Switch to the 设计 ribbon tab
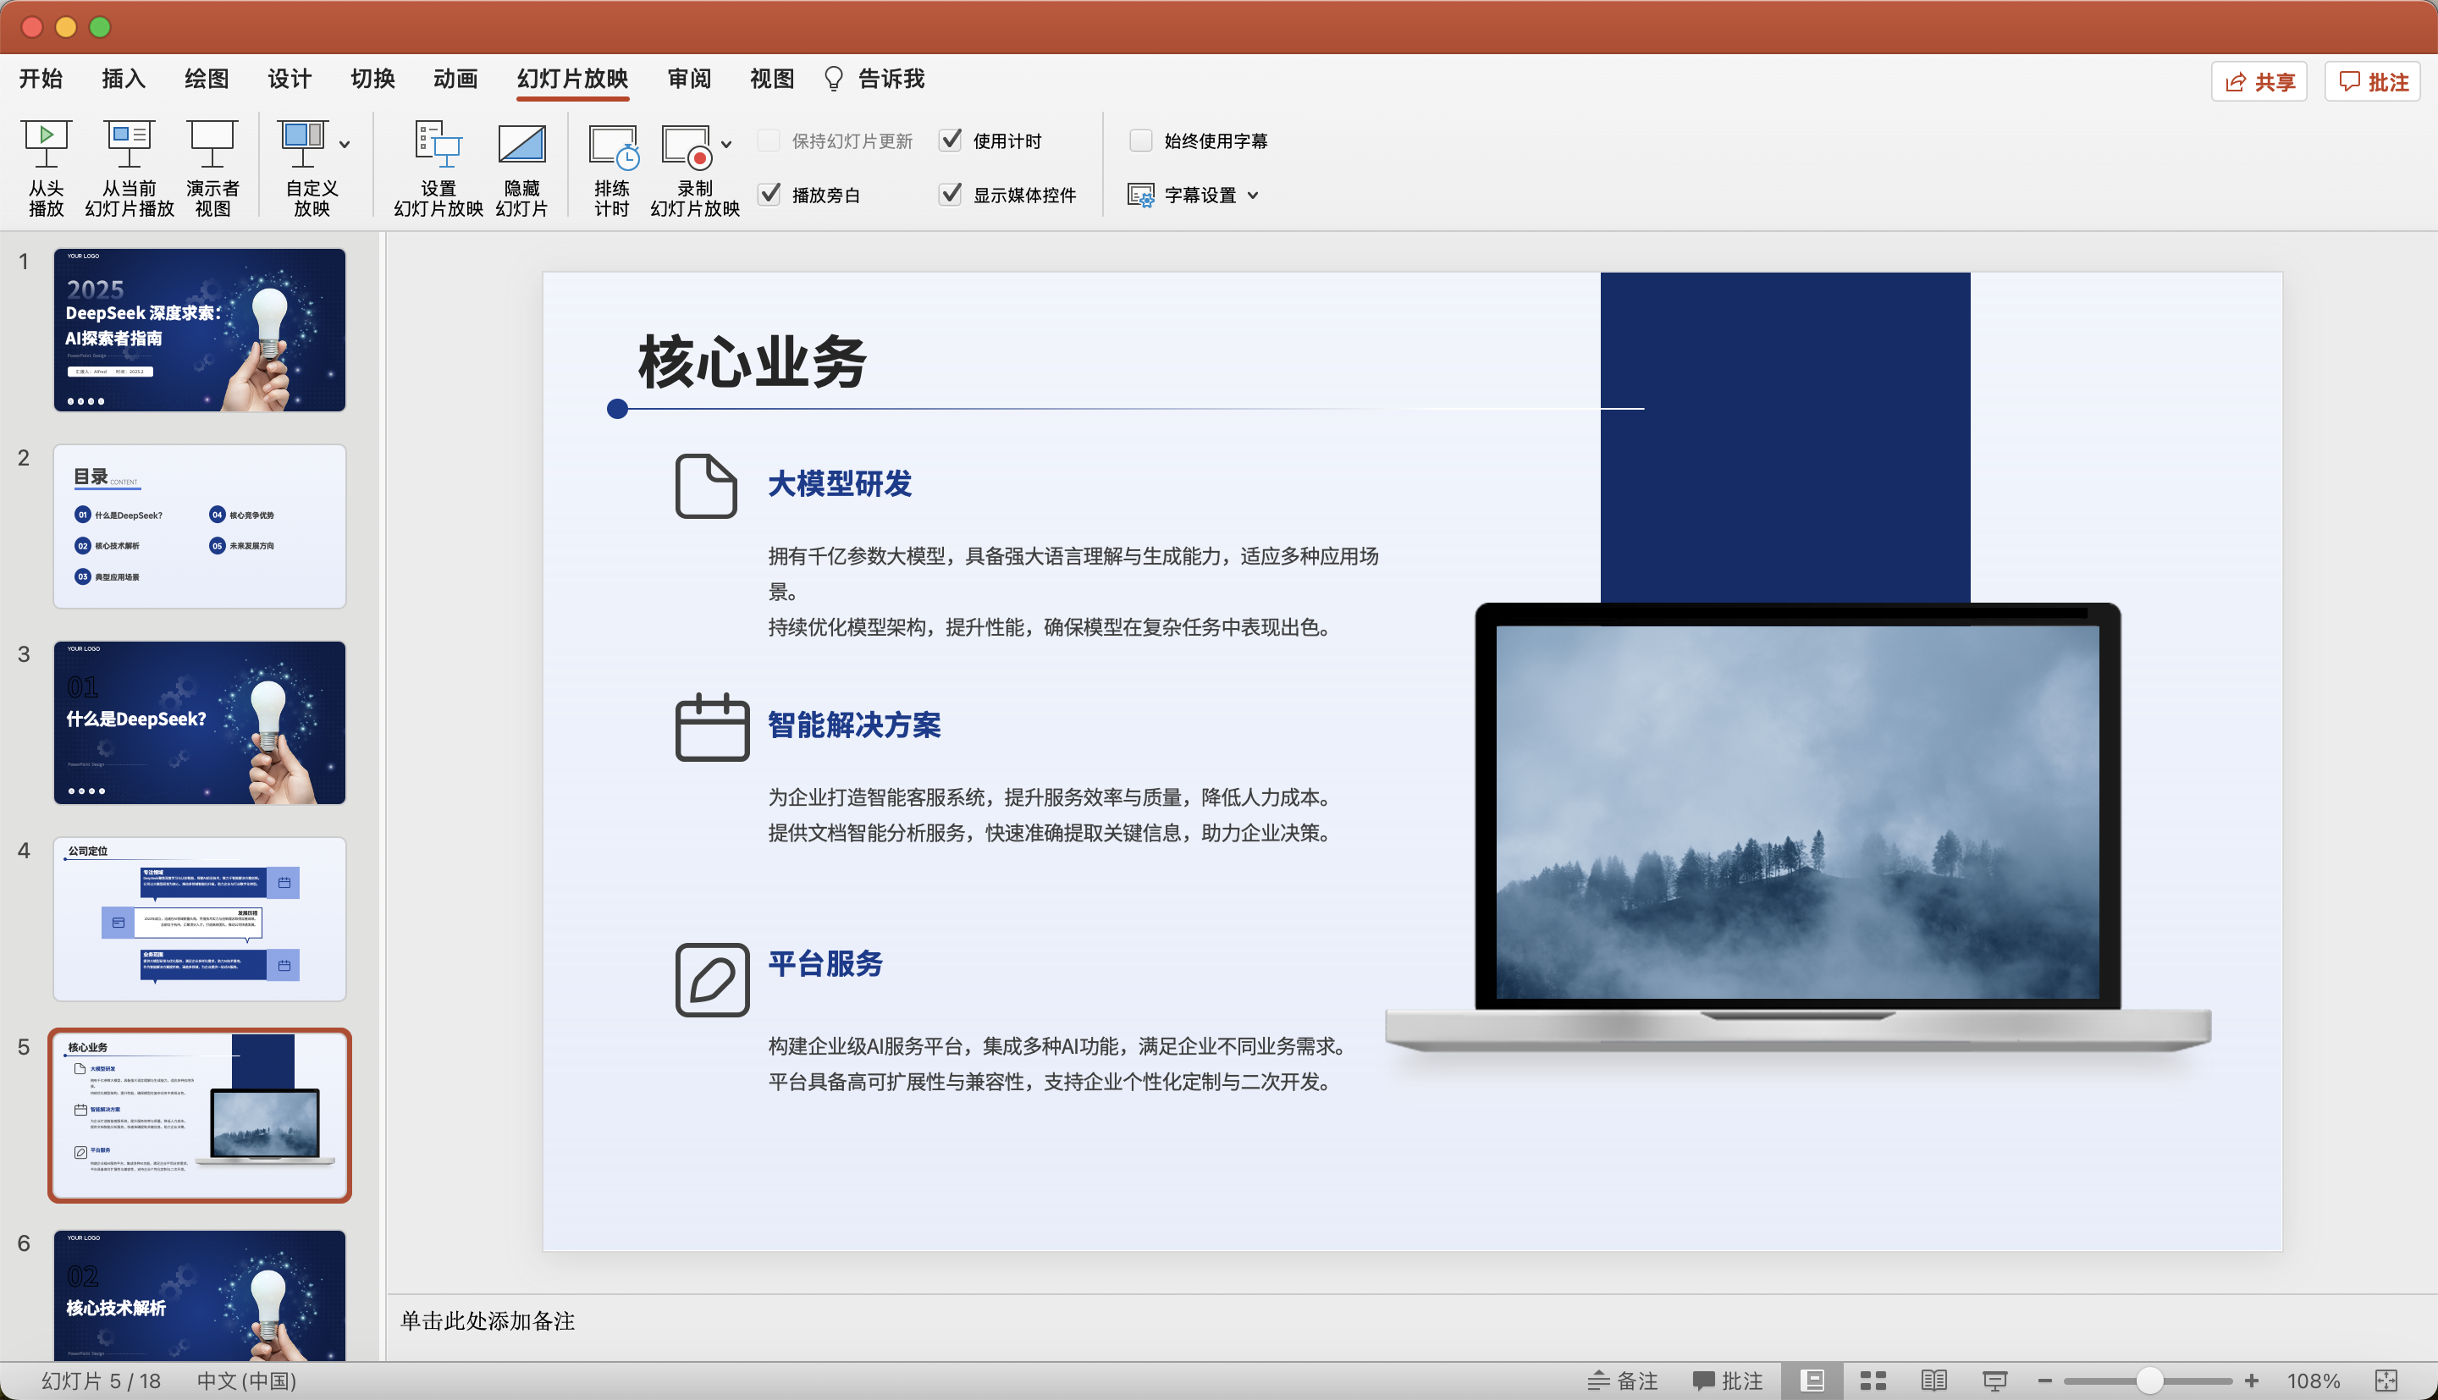The image size is (2438, 1400). click(x=290, y=79)
